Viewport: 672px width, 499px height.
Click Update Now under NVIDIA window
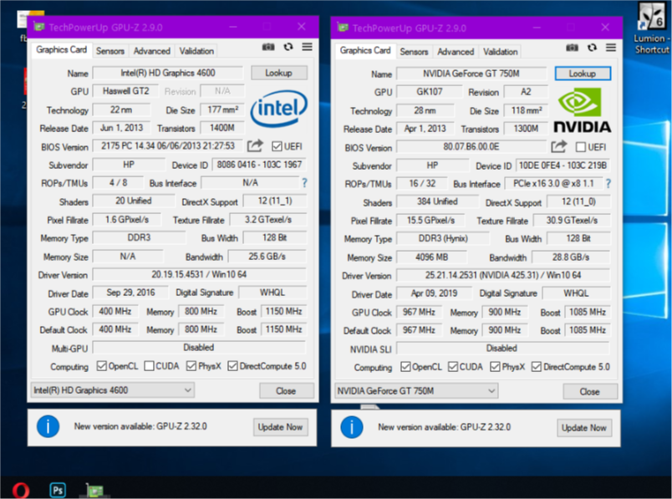click(x=584, y=428)
